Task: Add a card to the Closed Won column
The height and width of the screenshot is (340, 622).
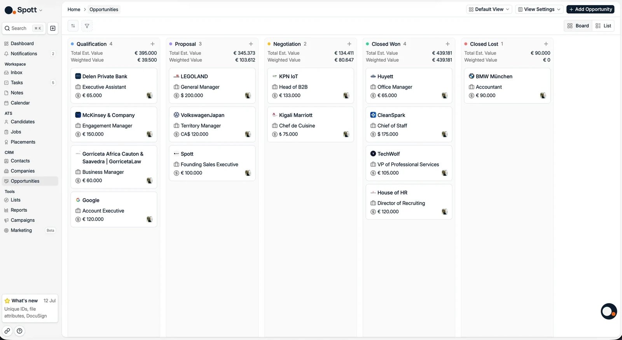Action: 447,44
